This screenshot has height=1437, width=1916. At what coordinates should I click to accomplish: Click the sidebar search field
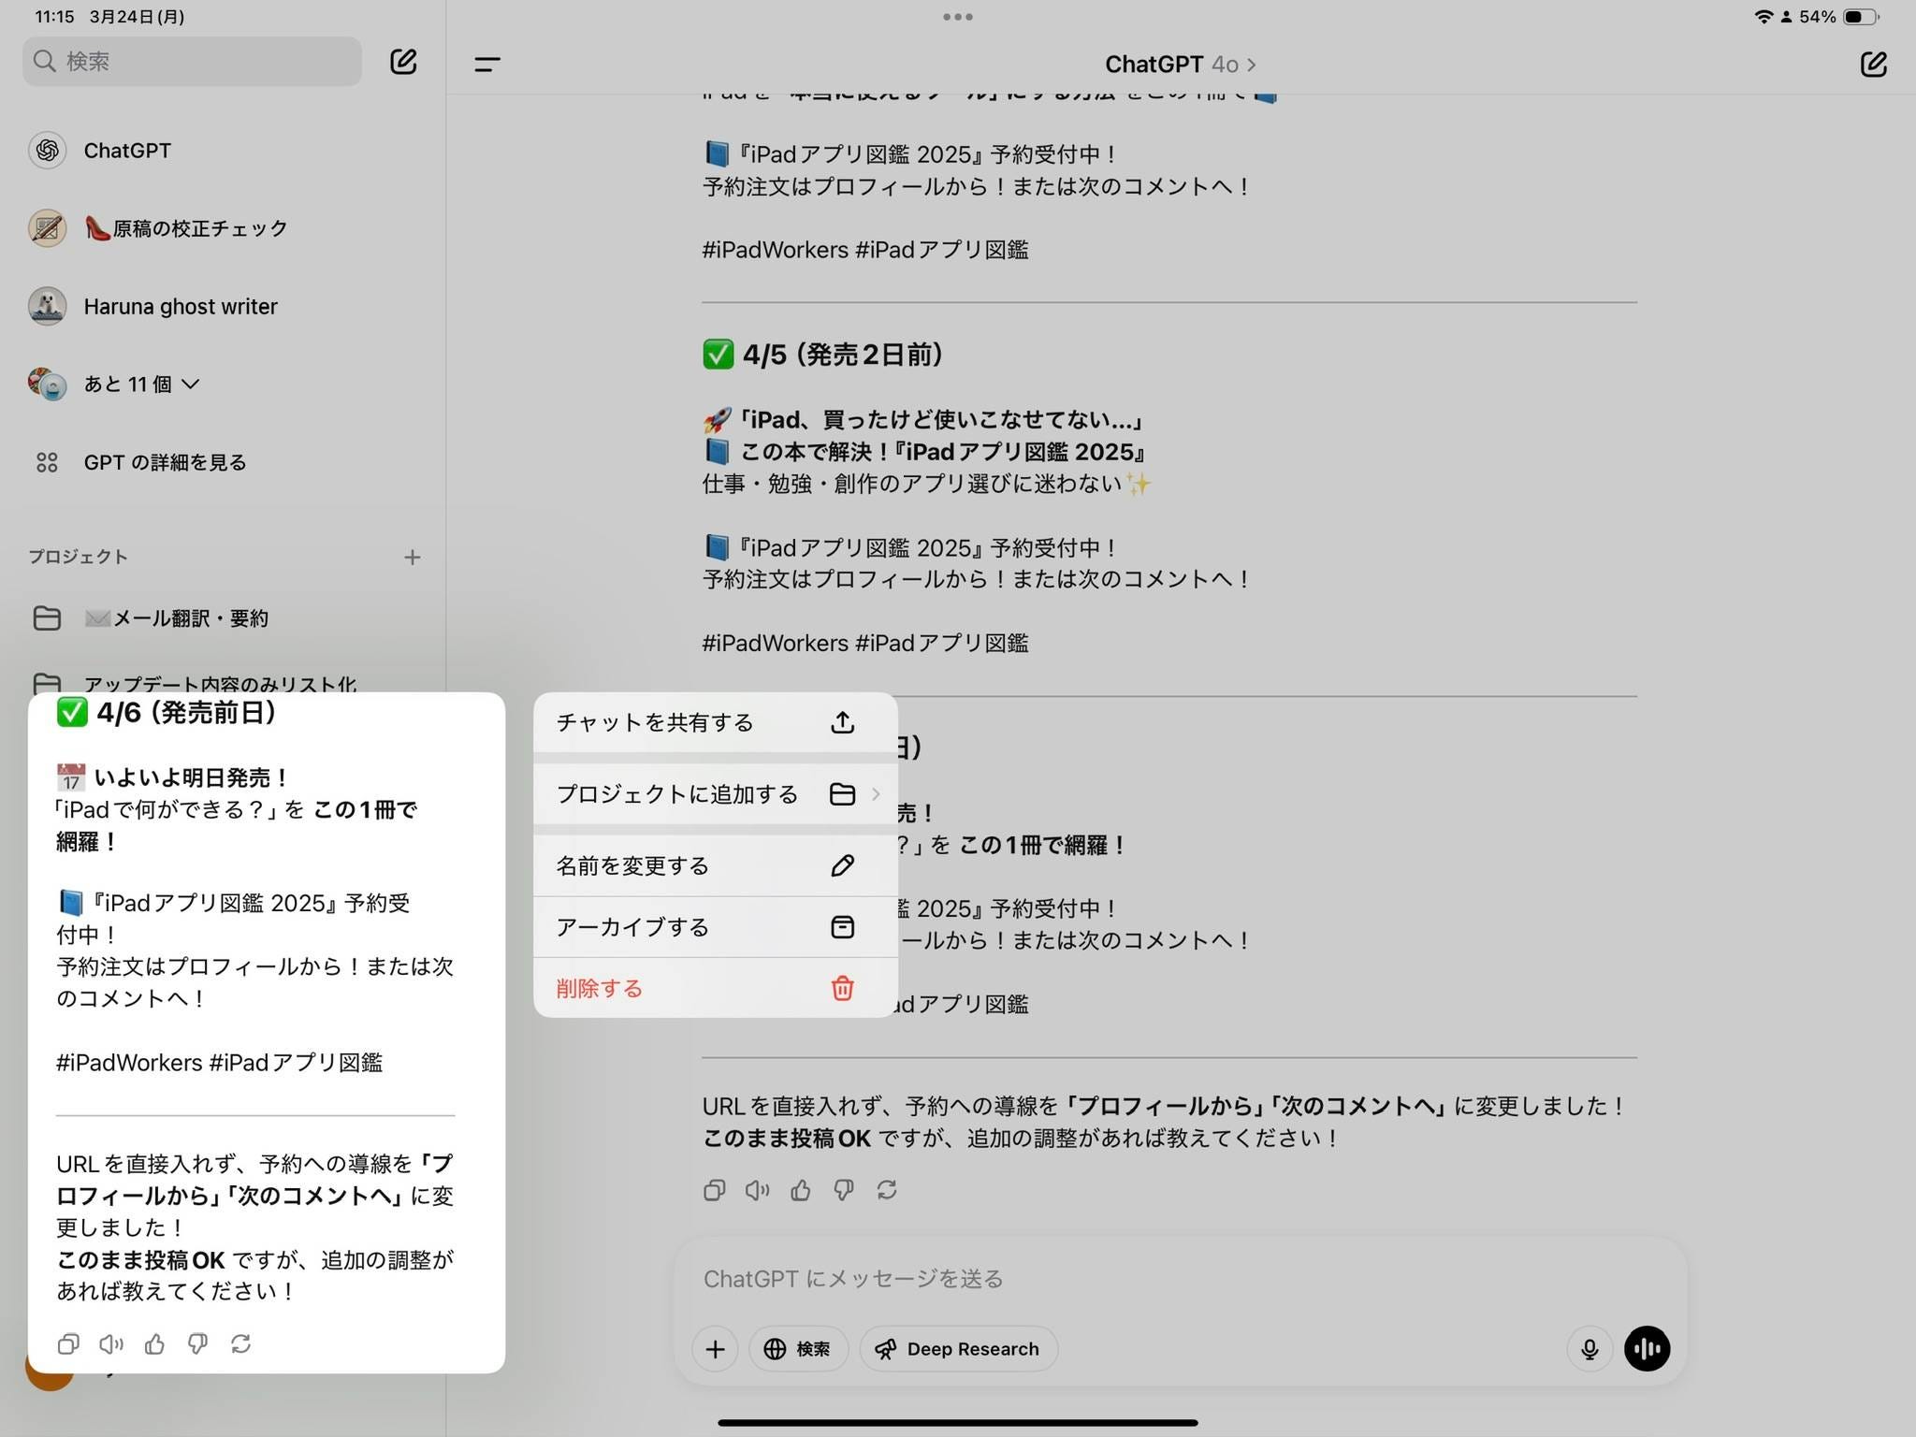tap(192, 62)
